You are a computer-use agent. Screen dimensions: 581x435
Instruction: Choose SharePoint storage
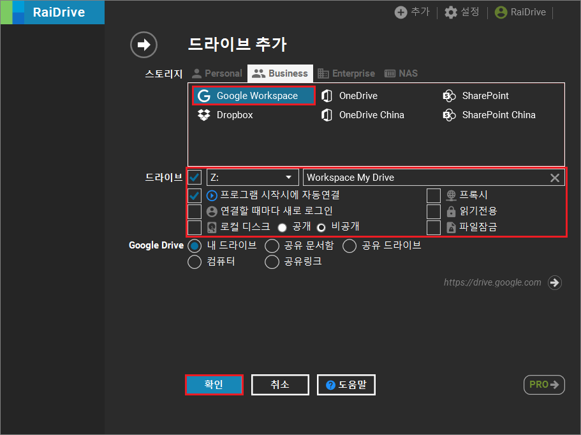(x=476, y=96)
